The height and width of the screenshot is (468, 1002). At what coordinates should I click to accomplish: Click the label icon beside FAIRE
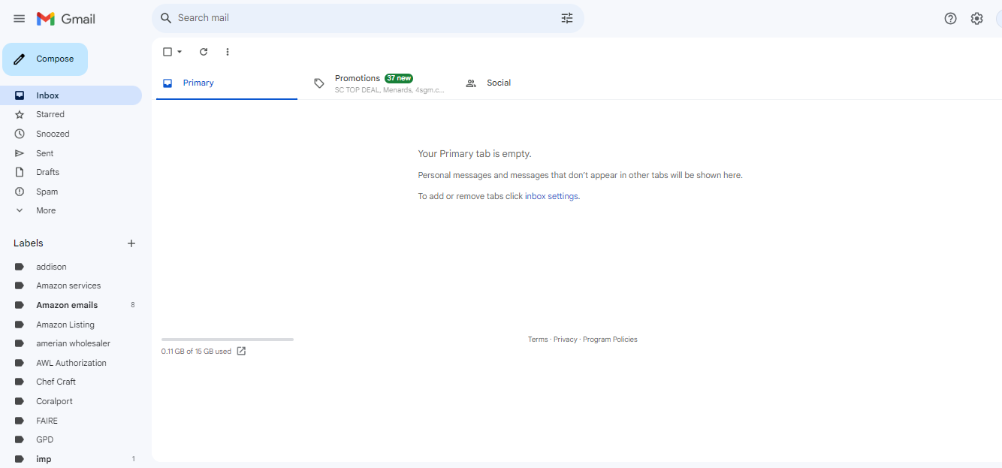click(x=20, y=421)
